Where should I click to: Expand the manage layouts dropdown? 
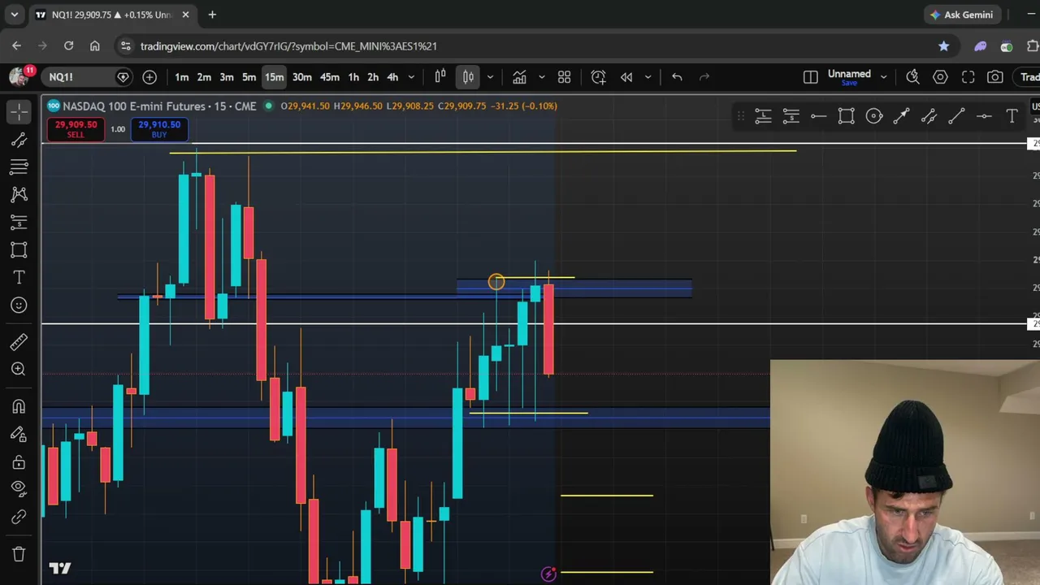[x=884, y=77]
